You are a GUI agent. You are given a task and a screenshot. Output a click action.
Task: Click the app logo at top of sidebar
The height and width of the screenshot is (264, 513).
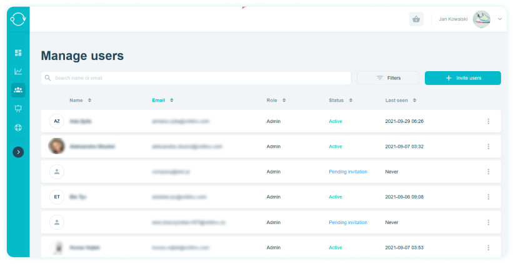pos(18,19)
